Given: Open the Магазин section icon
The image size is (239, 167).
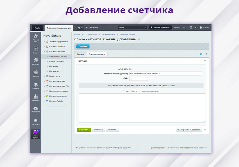Looking at the screenshot, I should point(35,72).
